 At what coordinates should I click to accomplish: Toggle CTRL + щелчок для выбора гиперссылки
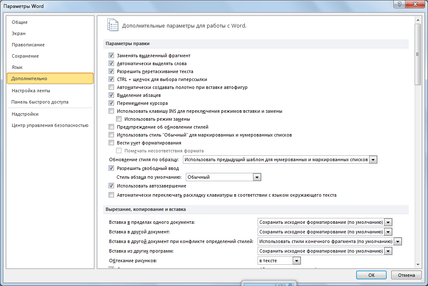point(111,79)
